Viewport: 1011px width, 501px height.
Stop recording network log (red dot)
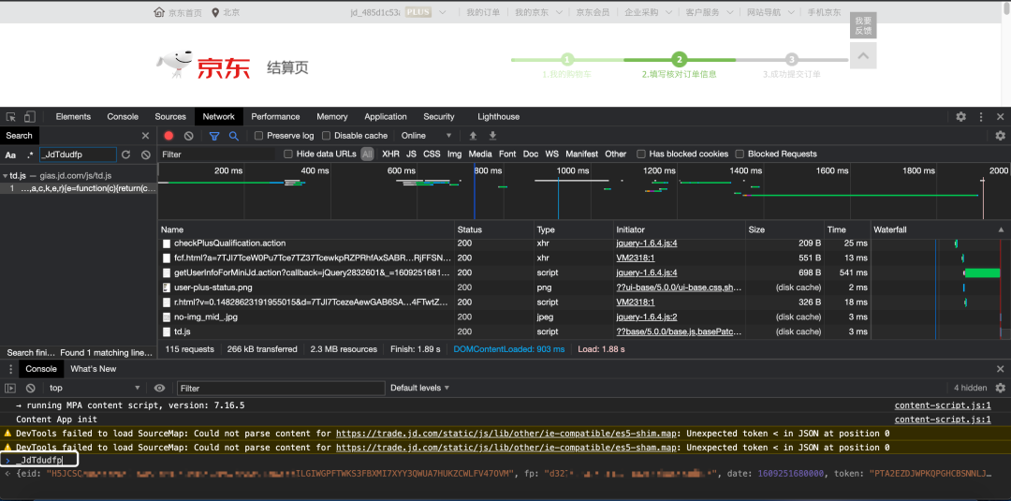pos(168,136)
